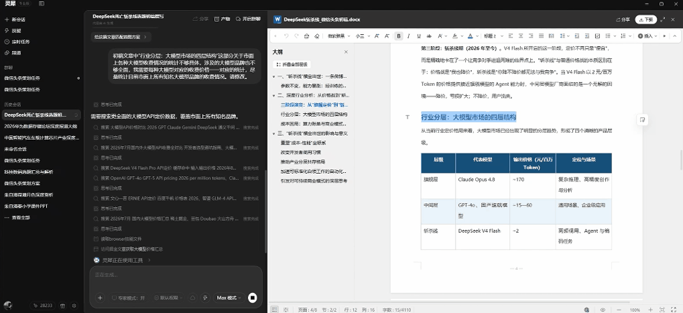
Task: Click 查看全部 to view all history
Action: (17, 218)
